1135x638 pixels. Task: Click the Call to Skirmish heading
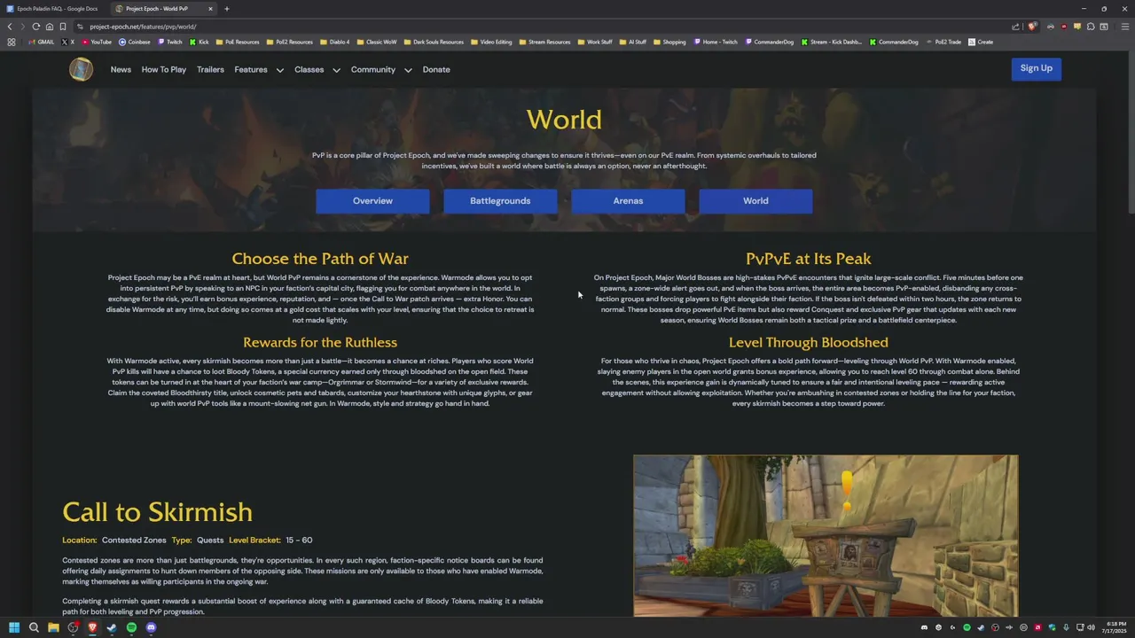pos(157,512)
